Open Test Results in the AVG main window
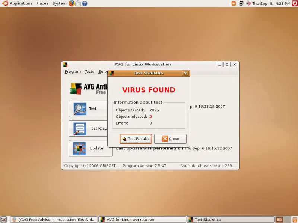The width and height of the screenshot is (298, 223). point(88,129)
